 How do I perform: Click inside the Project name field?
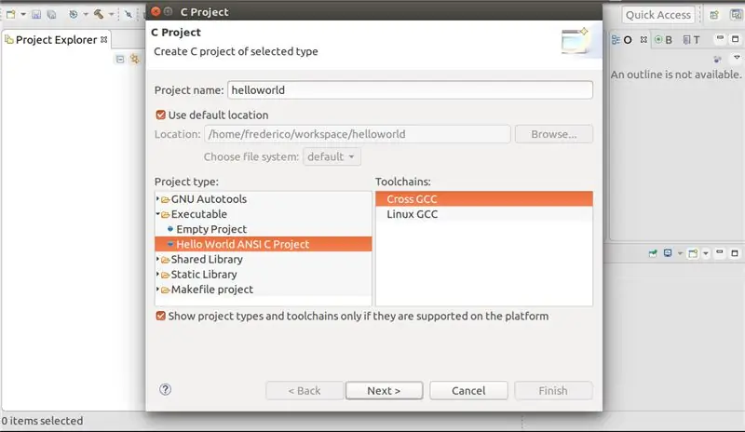pos(410,90)
